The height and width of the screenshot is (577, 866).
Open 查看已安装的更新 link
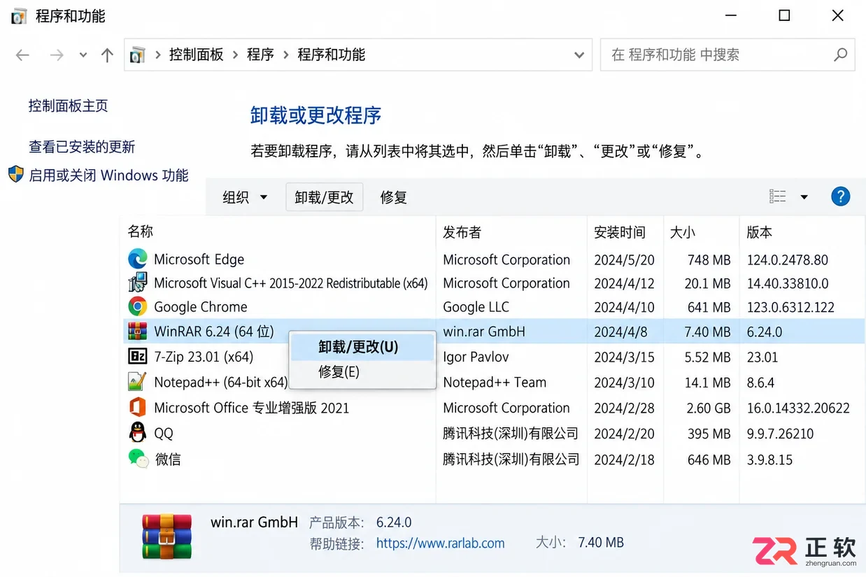[82, 147]
